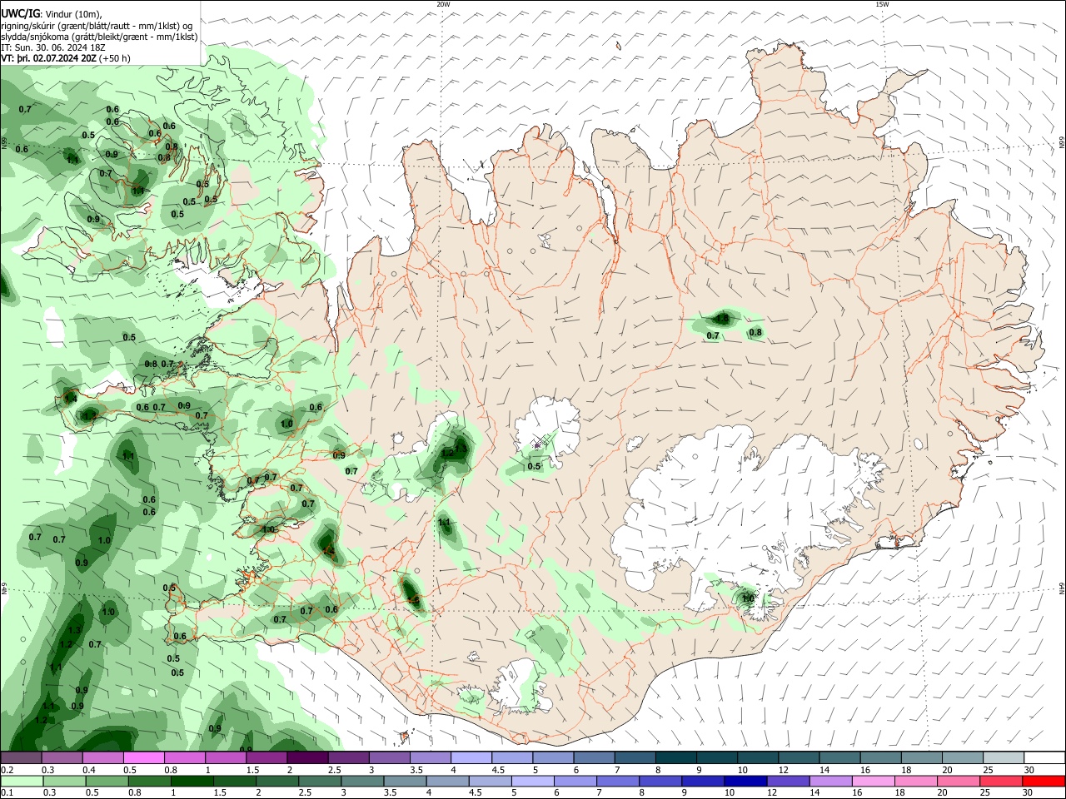Pick the bright magenta 0.5–0.8 snow scale swatch

click(x=143, y=758)
